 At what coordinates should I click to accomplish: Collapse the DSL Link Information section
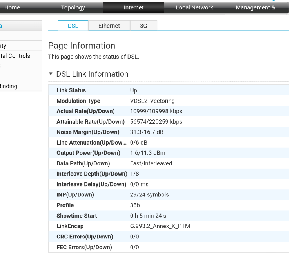(x=51, y=74)
